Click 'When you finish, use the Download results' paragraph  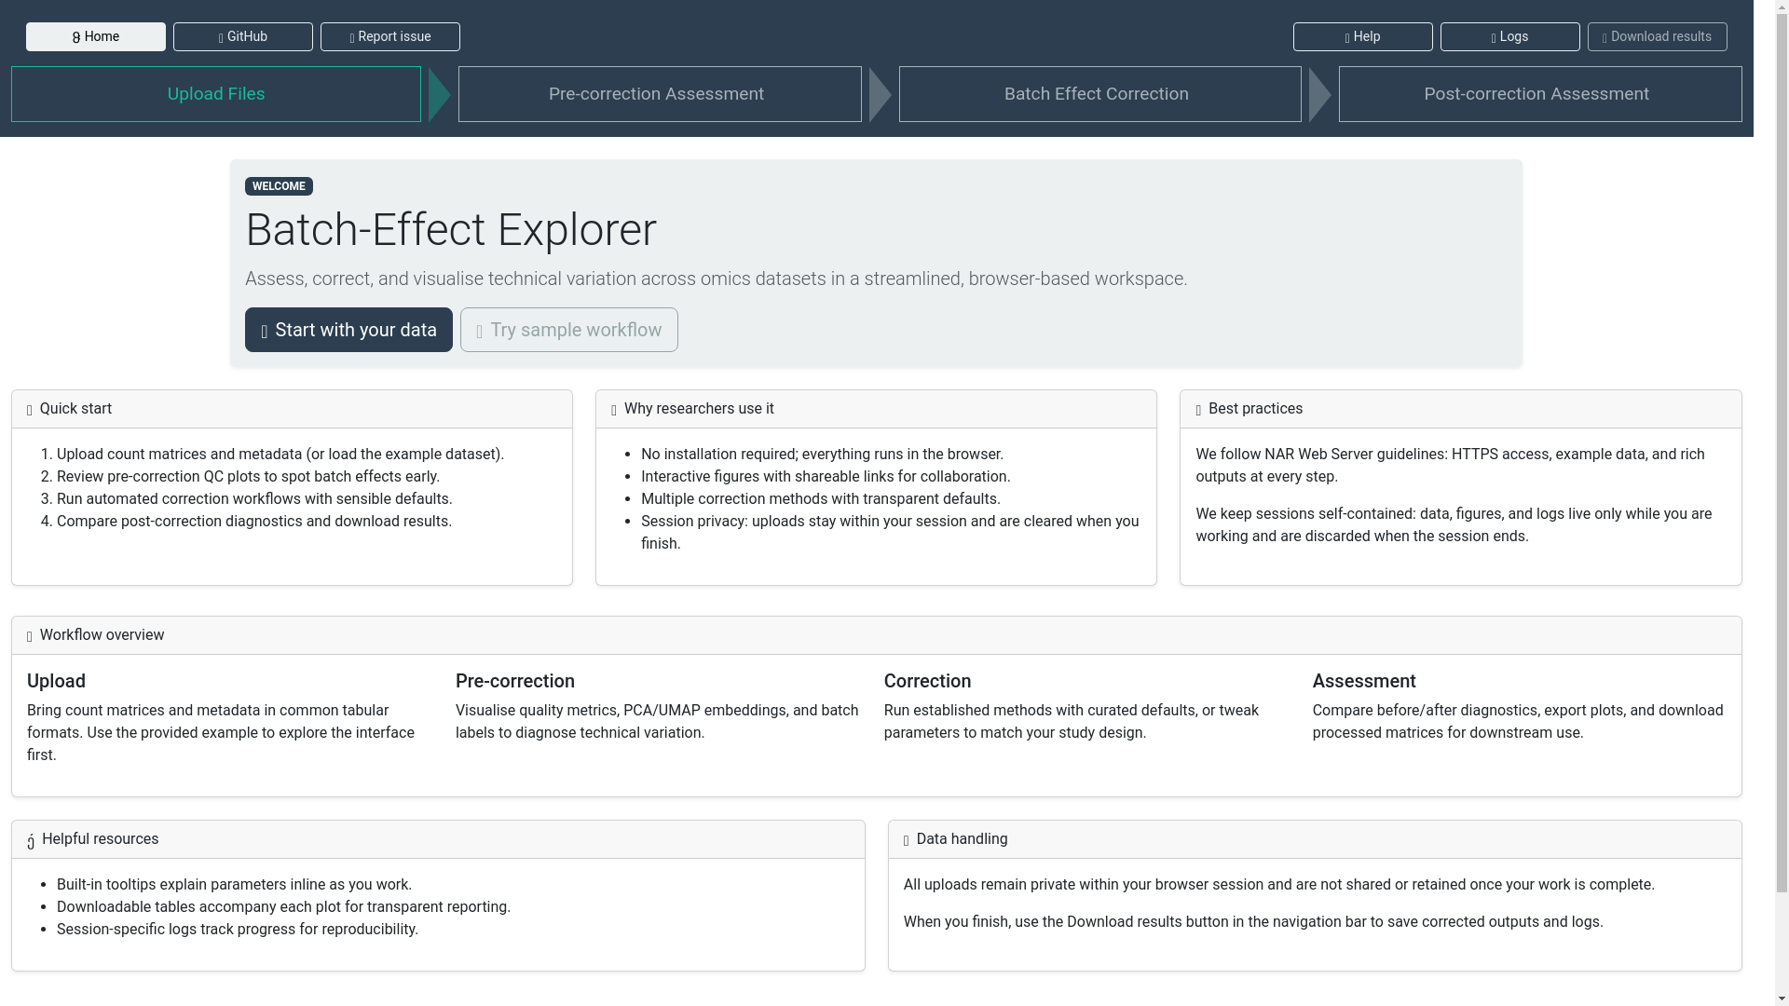point(1253,922)
